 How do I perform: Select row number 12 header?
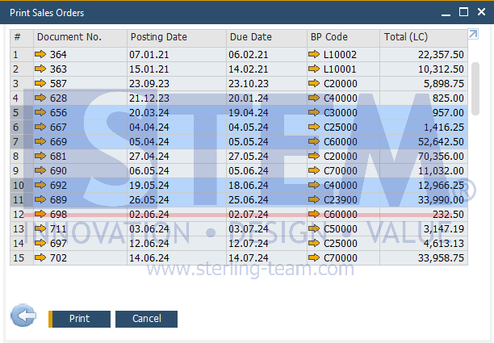[x=20, y=214]
